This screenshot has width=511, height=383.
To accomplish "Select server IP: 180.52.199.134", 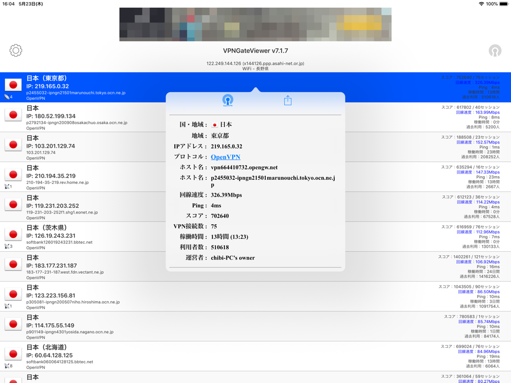I will 51,116.
